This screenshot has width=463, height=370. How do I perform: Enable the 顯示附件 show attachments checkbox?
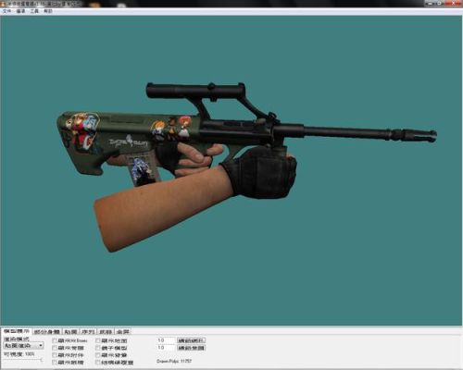click(55, 355)
